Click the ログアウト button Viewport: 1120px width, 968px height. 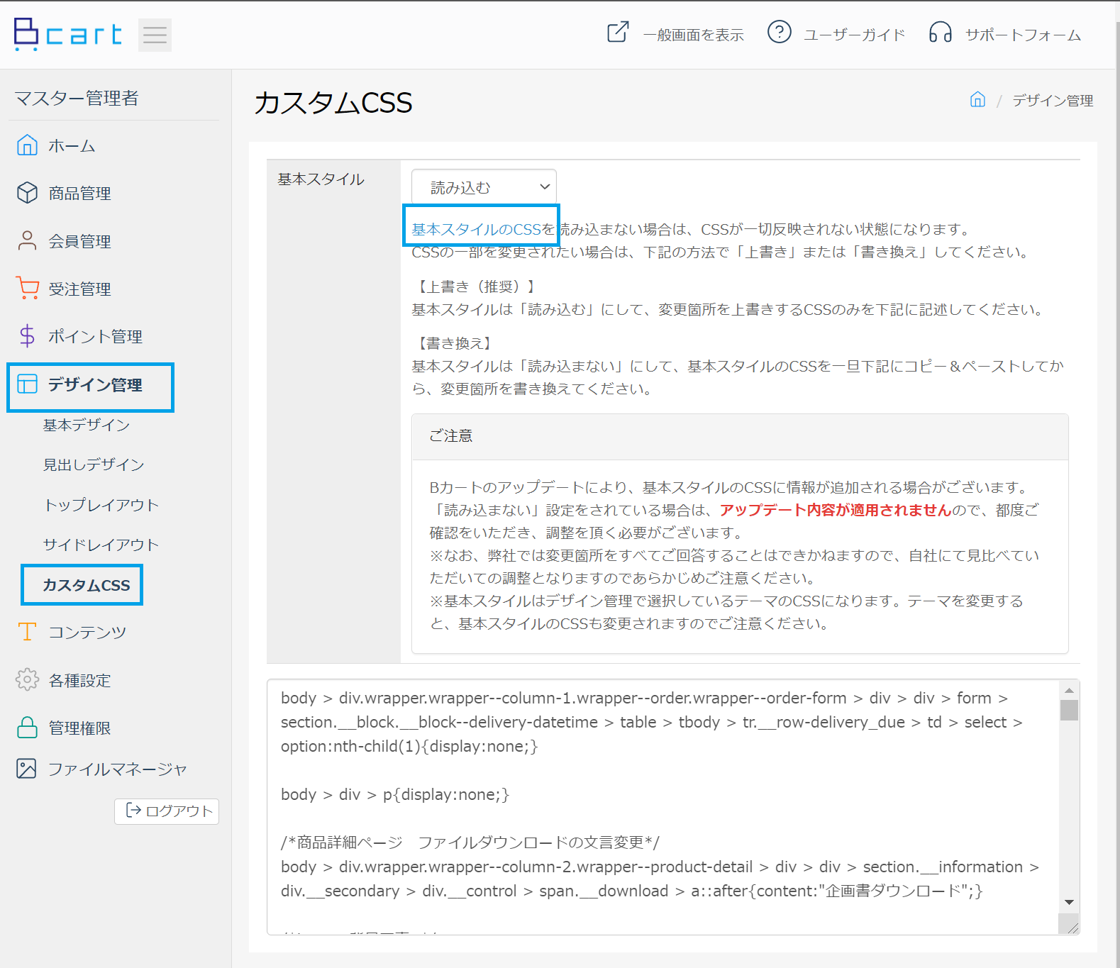point(167,811)
